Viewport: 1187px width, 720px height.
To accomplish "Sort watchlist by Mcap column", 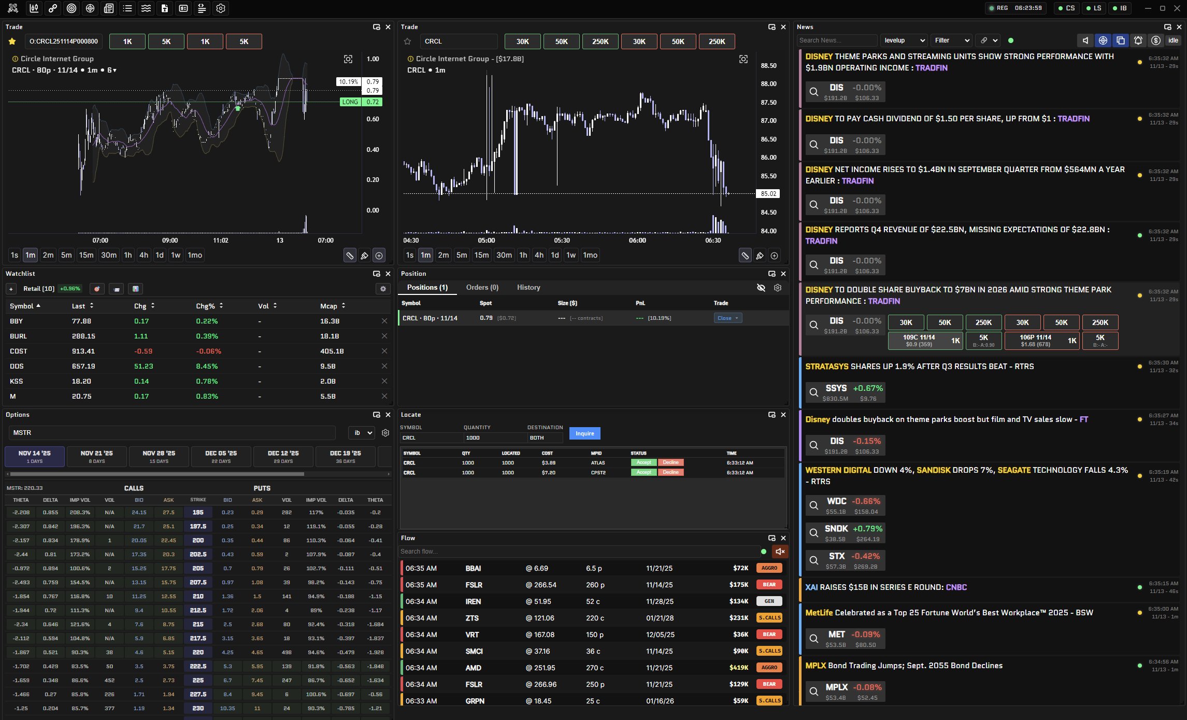I will [x=333, y=306].
